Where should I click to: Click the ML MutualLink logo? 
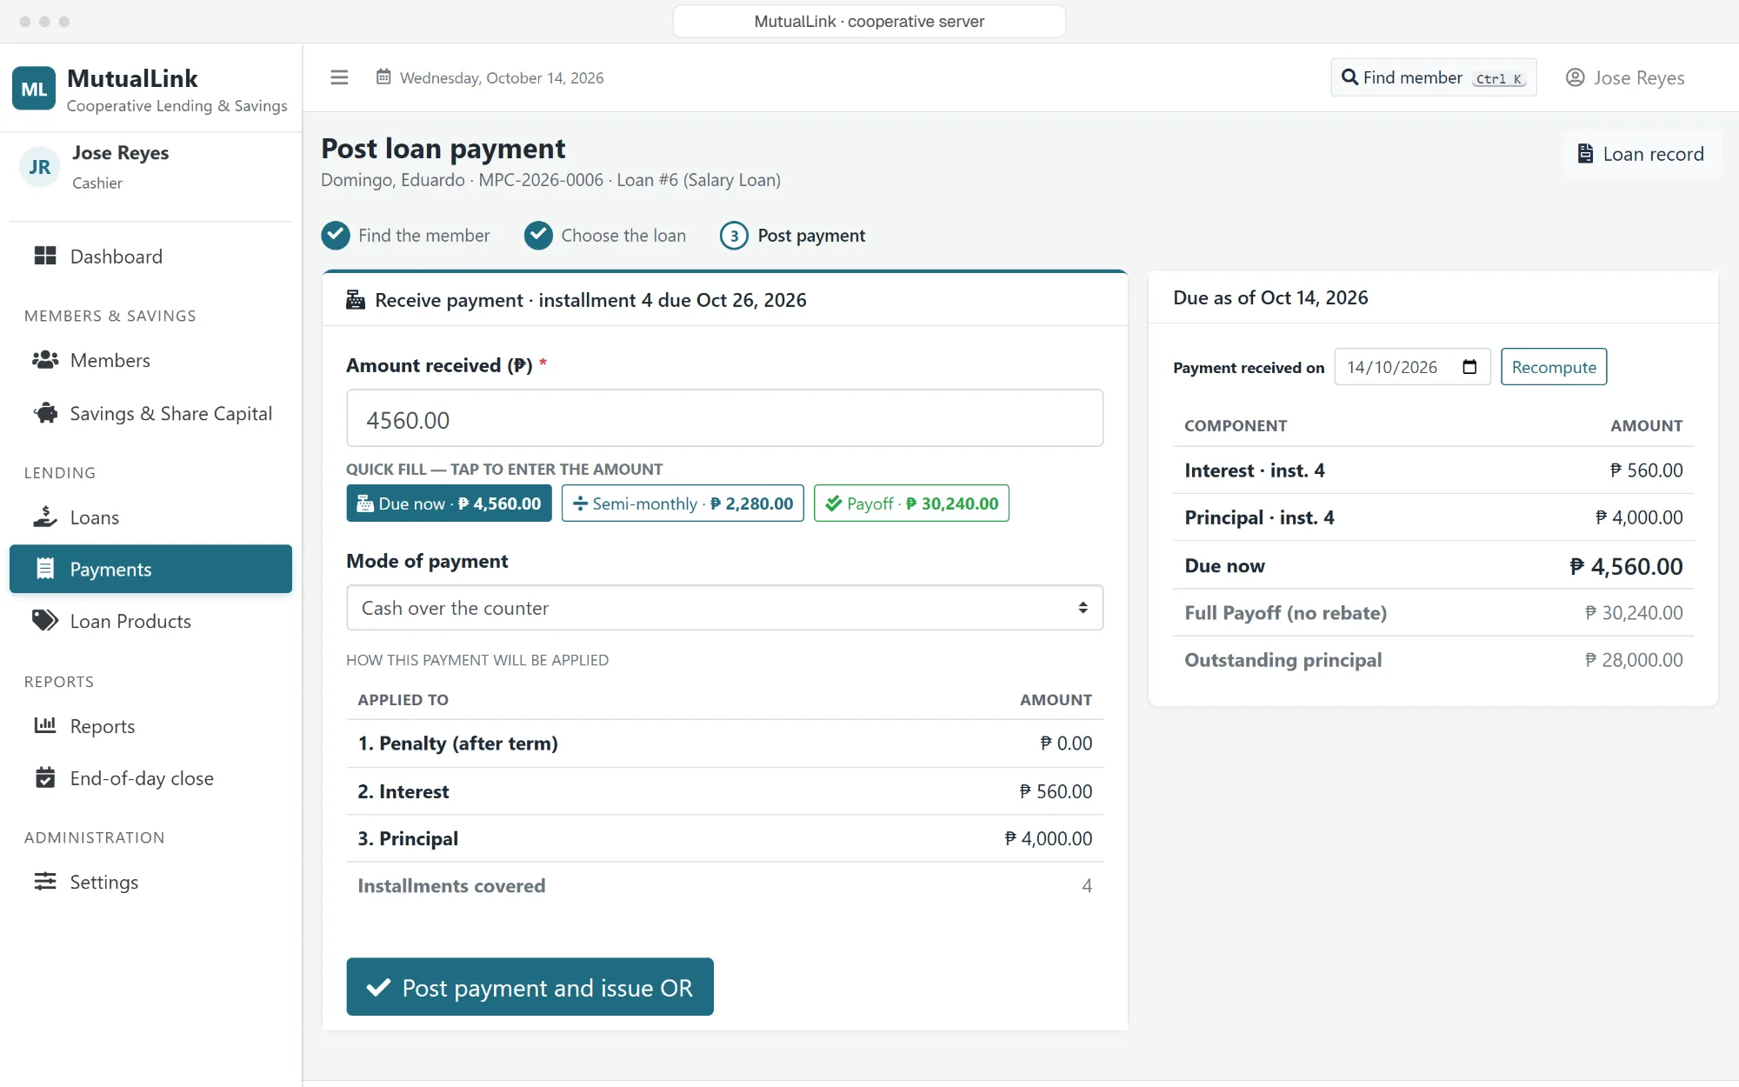tap(34, 89)
